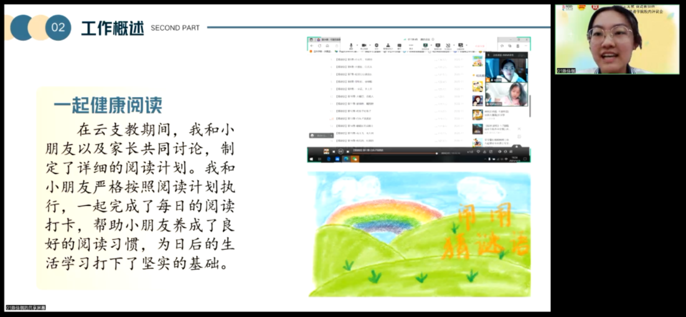Click the browser back arrow
Image resolution: width=686 pixels, height=317 pixels.
(x=313, y=46)
